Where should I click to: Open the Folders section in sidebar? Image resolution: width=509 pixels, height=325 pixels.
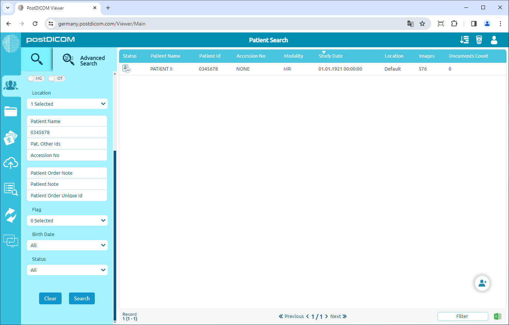[x=11, y=111]
